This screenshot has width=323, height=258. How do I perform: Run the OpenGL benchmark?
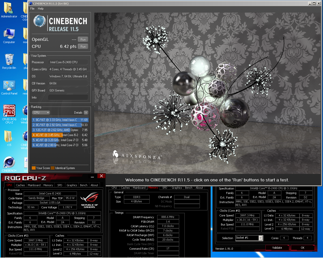[x=83, y=40]
